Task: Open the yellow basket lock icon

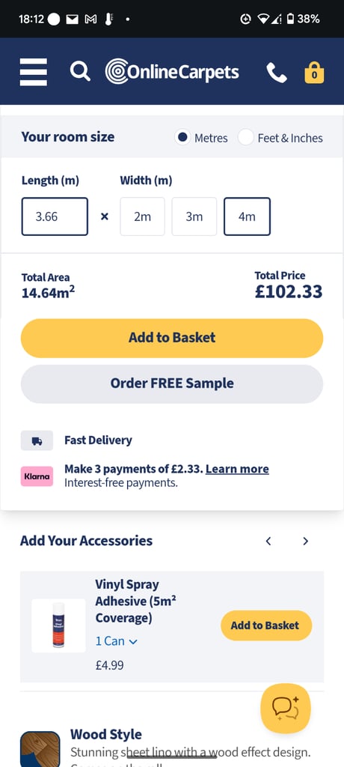Action: pos(314,73)
